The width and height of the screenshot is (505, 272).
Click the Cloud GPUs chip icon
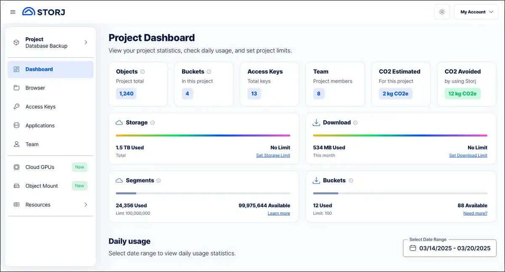tap(16, 167)
